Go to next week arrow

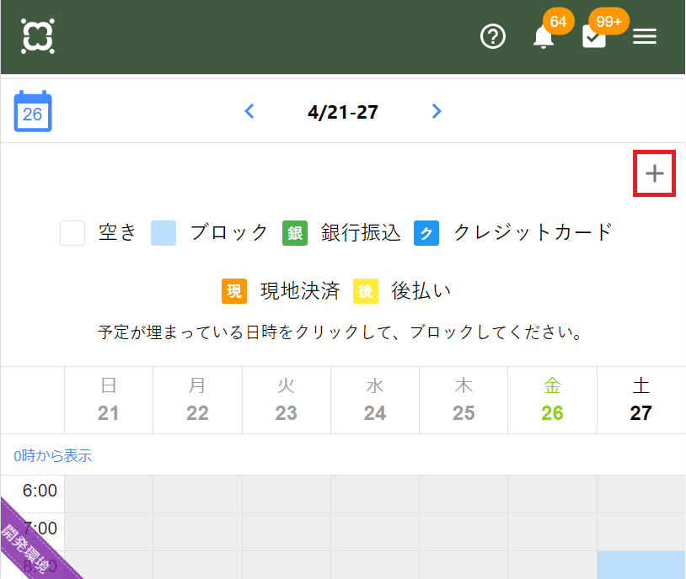[x=437, y=111]
